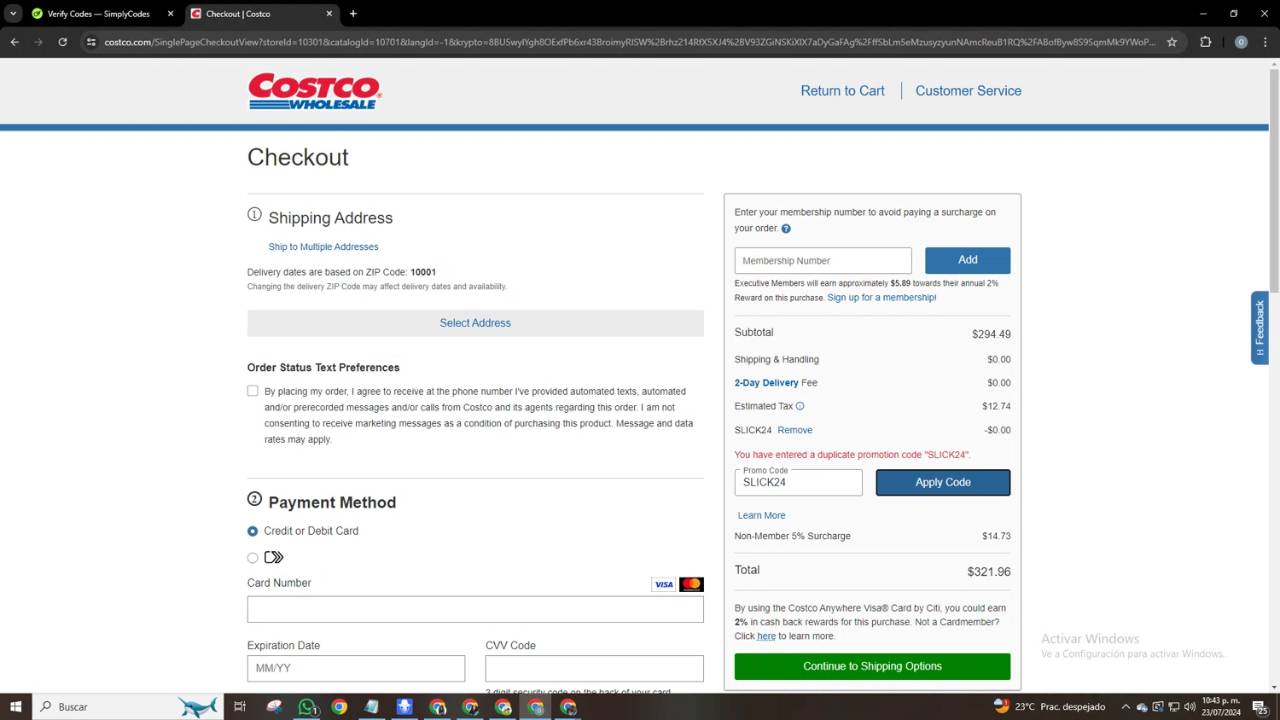The height and width of the screenshot is (720, 1280).
Task: Click the page vertical scrollbar
Action: 1274,179
